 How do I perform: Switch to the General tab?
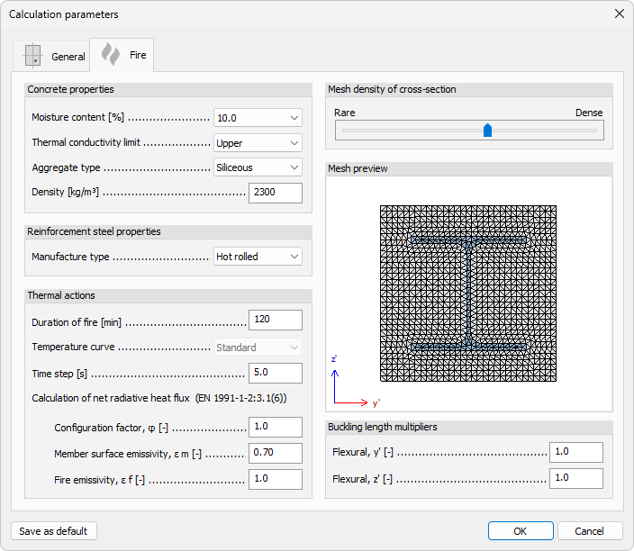(51, 56)
